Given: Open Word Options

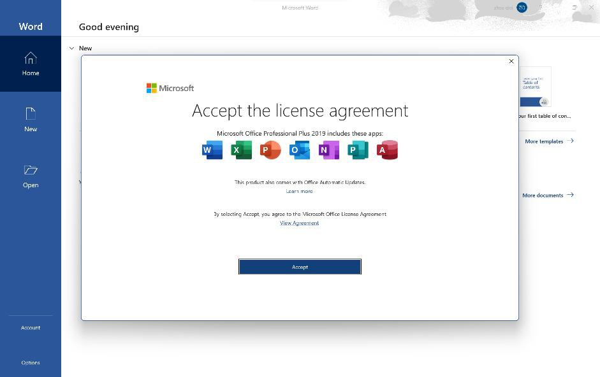Looking at the screenshot, I should tap(31, 362).
